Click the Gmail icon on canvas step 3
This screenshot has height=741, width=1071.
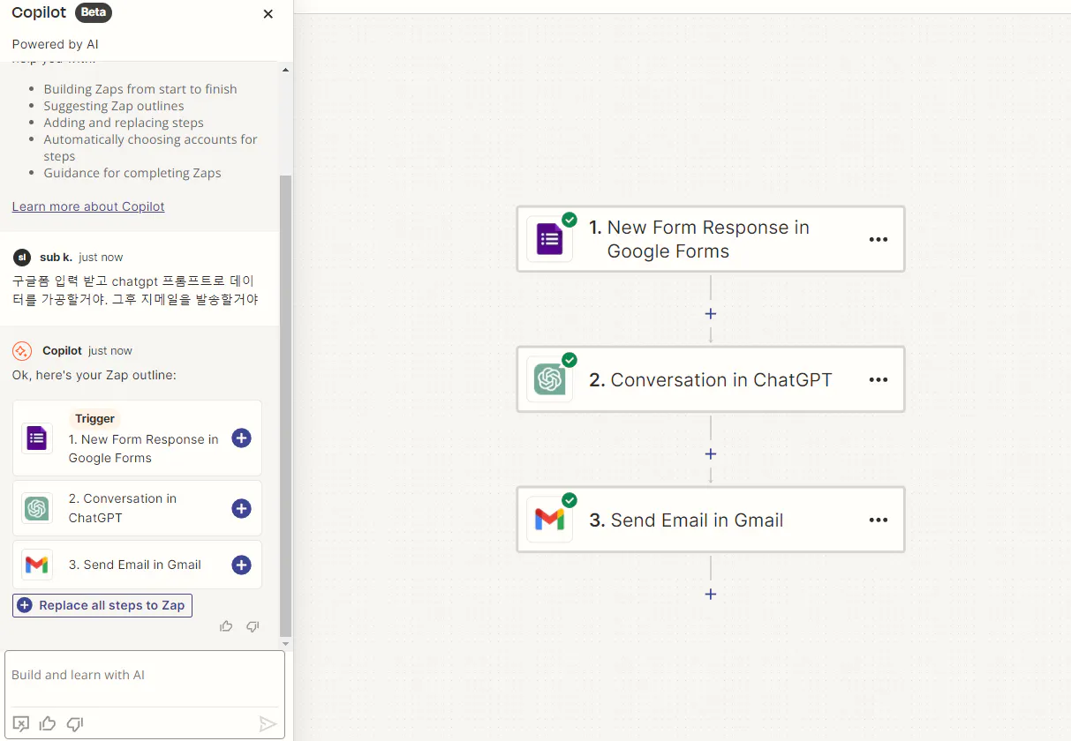(x=549, y=520)
